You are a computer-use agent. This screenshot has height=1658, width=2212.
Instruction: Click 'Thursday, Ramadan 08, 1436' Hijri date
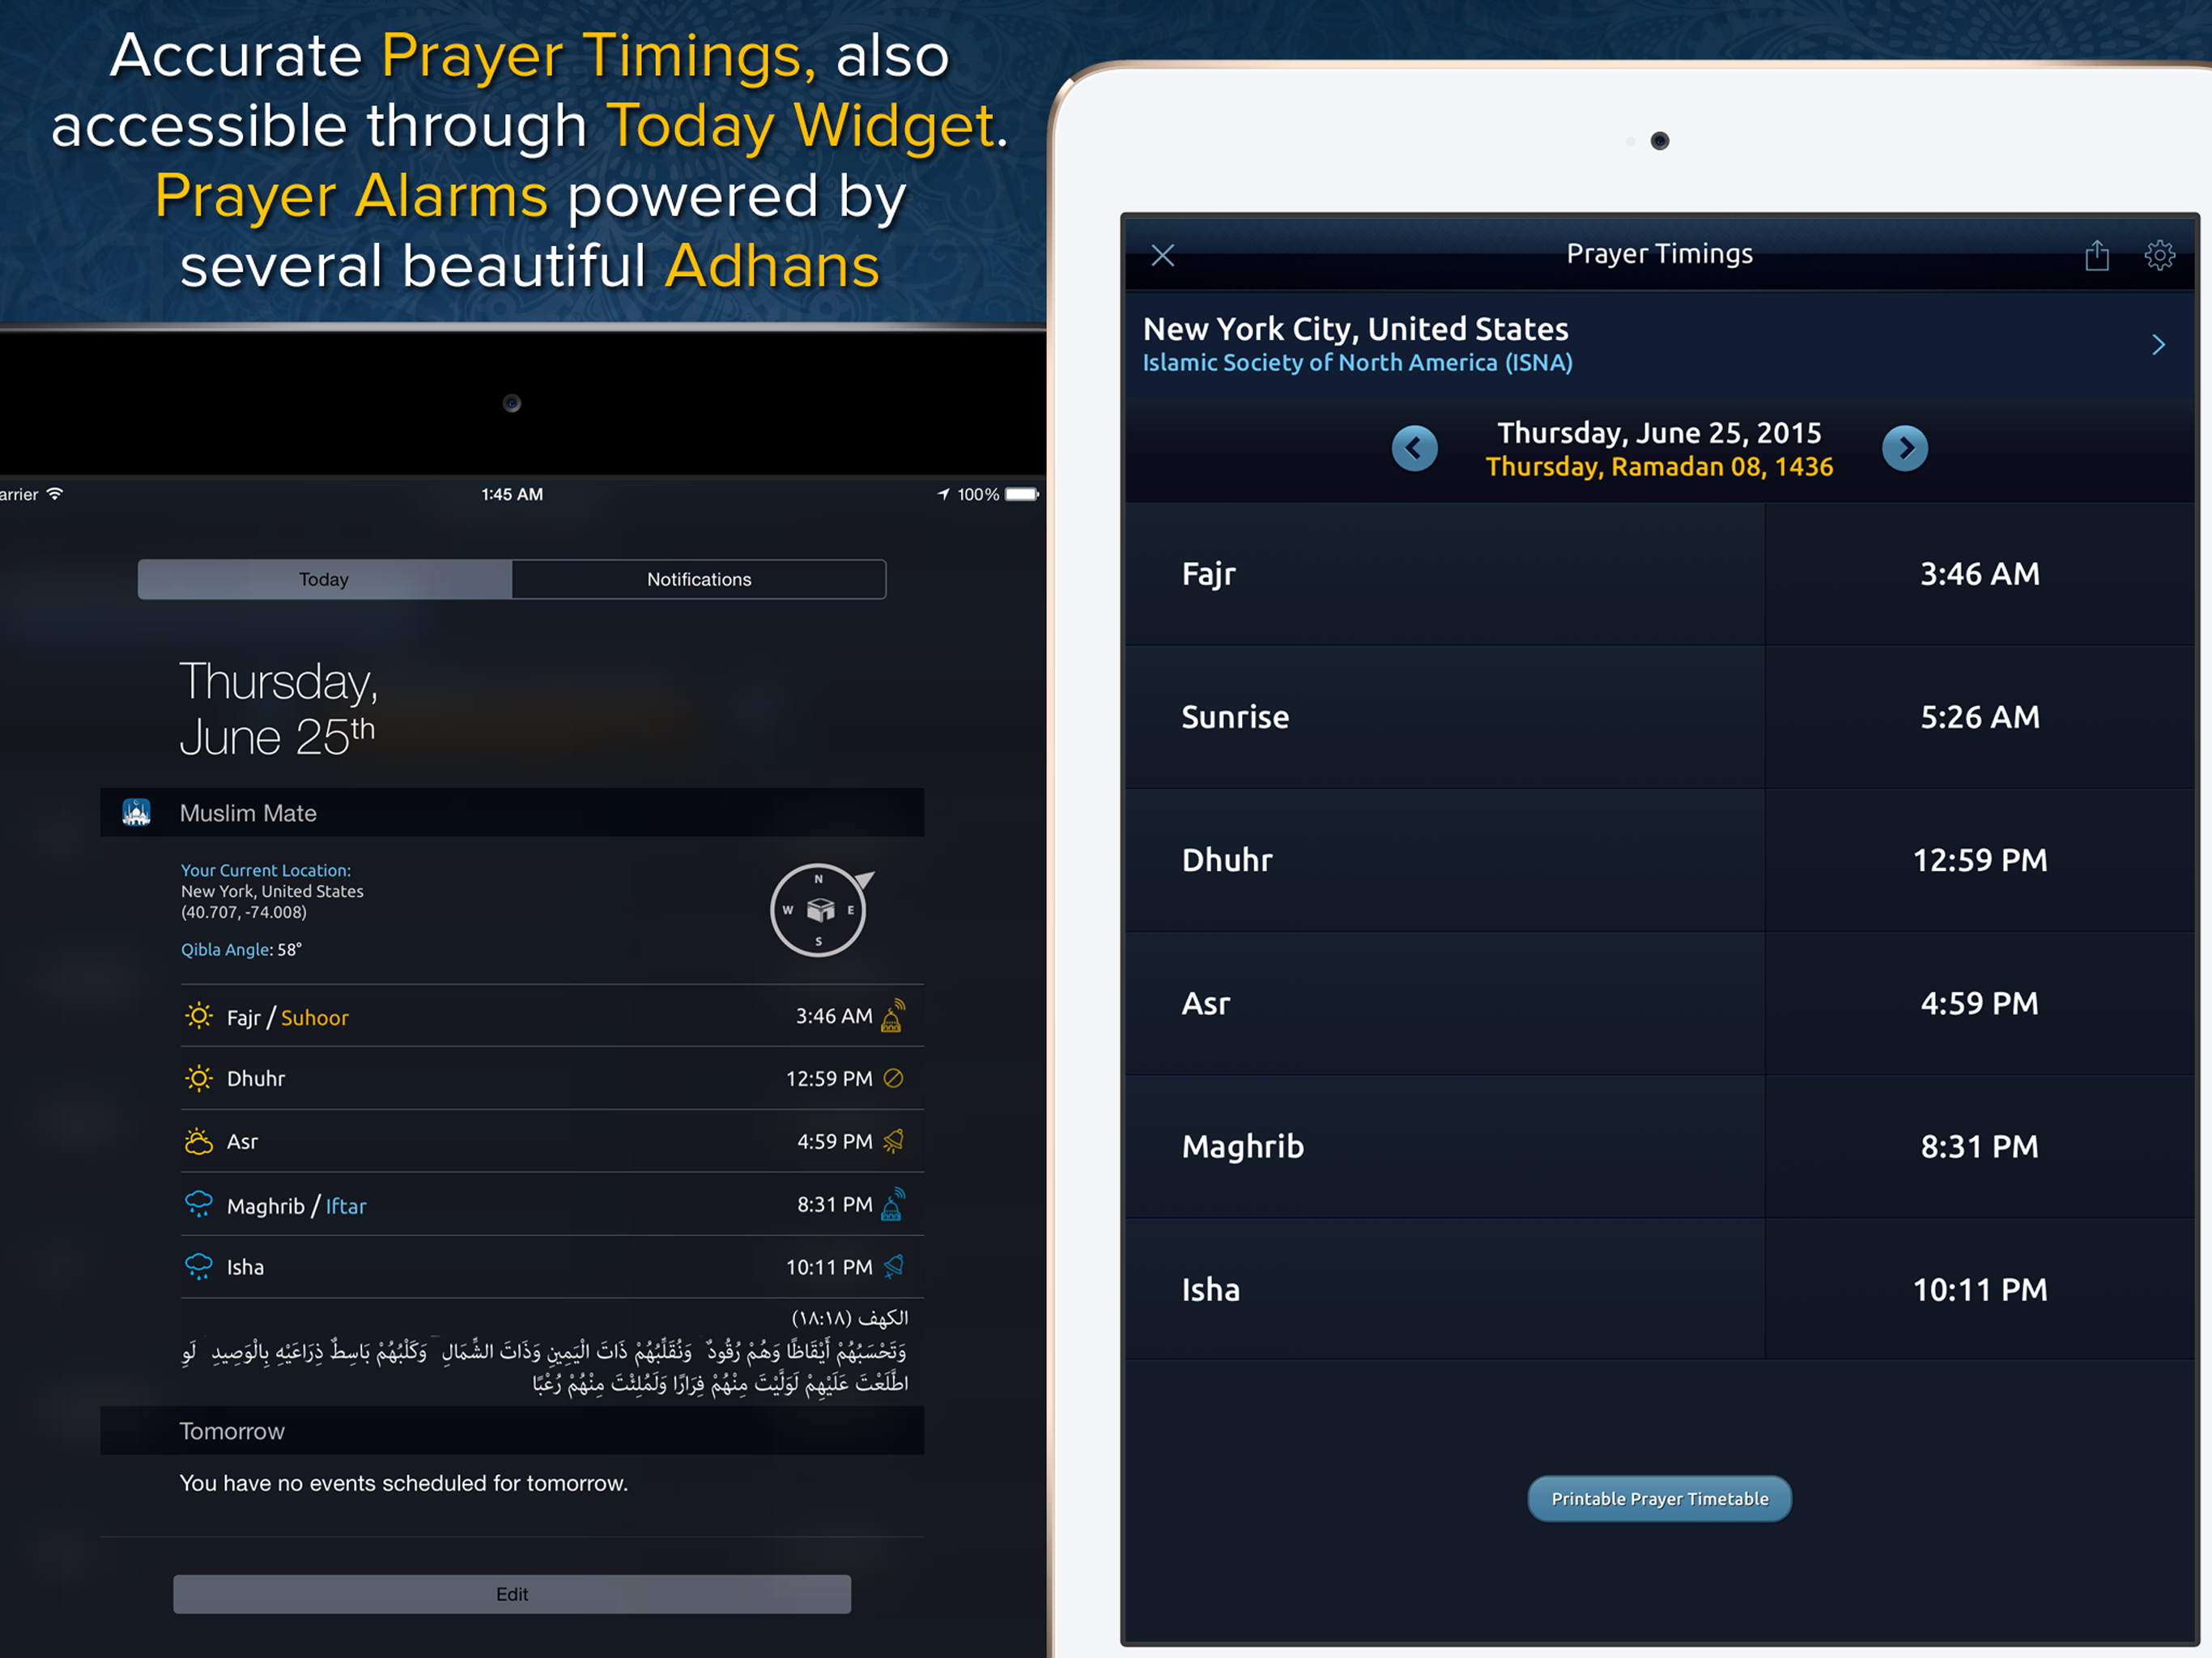1659,467
